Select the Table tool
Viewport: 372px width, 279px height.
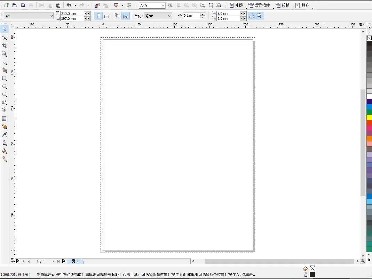pyautogui.click(x=4, y=118)
